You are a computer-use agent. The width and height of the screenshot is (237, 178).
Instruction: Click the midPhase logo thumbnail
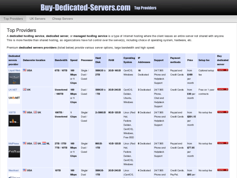pyautogui.click(x=14, y=152)
